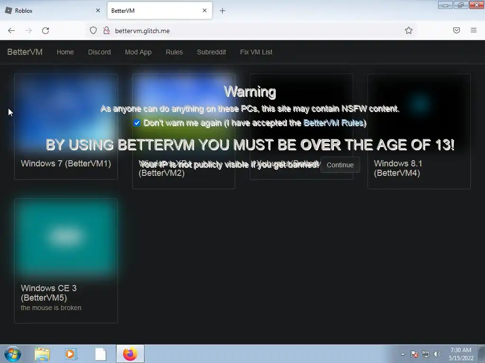
Task: Click the network tray icon
Action: [x=426, y=354]
